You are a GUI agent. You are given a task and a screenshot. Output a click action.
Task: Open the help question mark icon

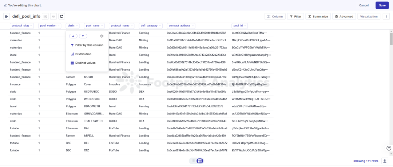click(x=389, y=148)
